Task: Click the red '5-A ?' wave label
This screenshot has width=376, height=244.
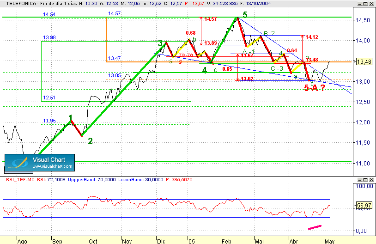Action: tap(315, 88)
